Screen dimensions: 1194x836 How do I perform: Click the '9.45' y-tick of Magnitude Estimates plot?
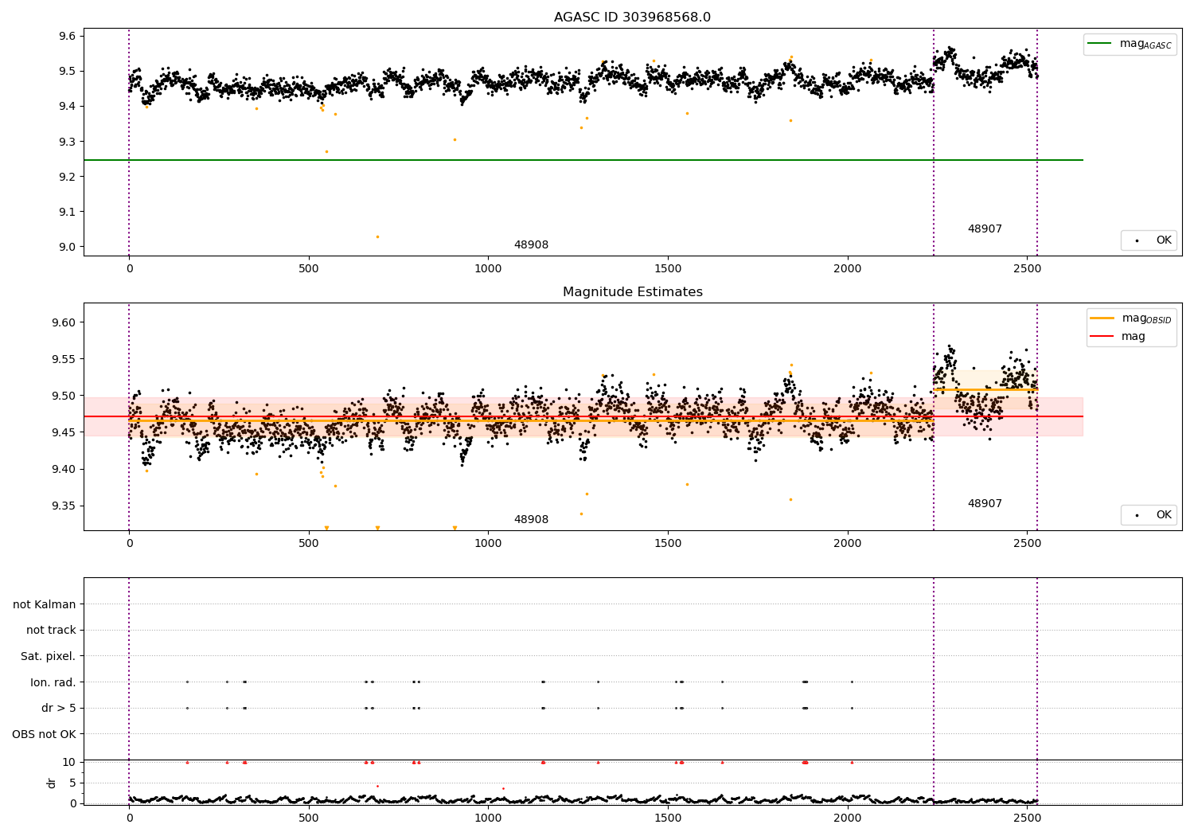pyautogui.click(x=64, y=432)
